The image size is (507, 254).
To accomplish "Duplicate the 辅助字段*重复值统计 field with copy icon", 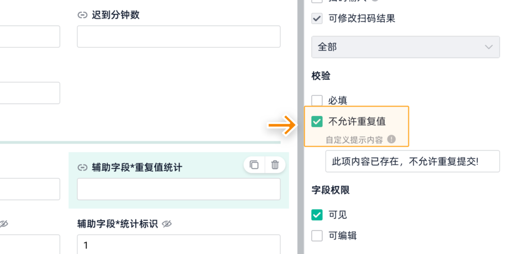I will click(x=254, y=165).
